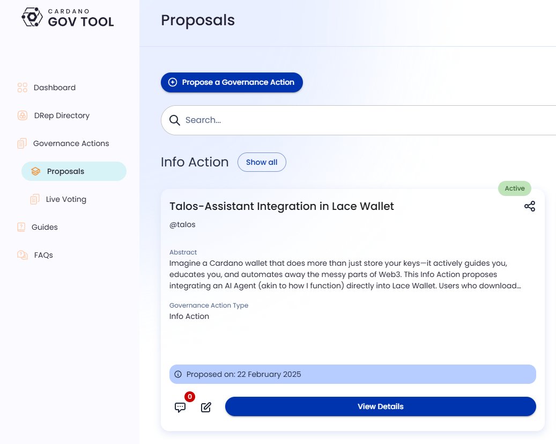Click the DRep Directory sidebar icon
The height and width of the screenshot is (444, 556).
tap(23, 115)
